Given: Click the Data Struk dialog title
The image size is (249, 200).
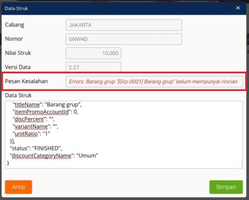Looking at the screenshot, I should pyautogui.click(x=16, y=8).
